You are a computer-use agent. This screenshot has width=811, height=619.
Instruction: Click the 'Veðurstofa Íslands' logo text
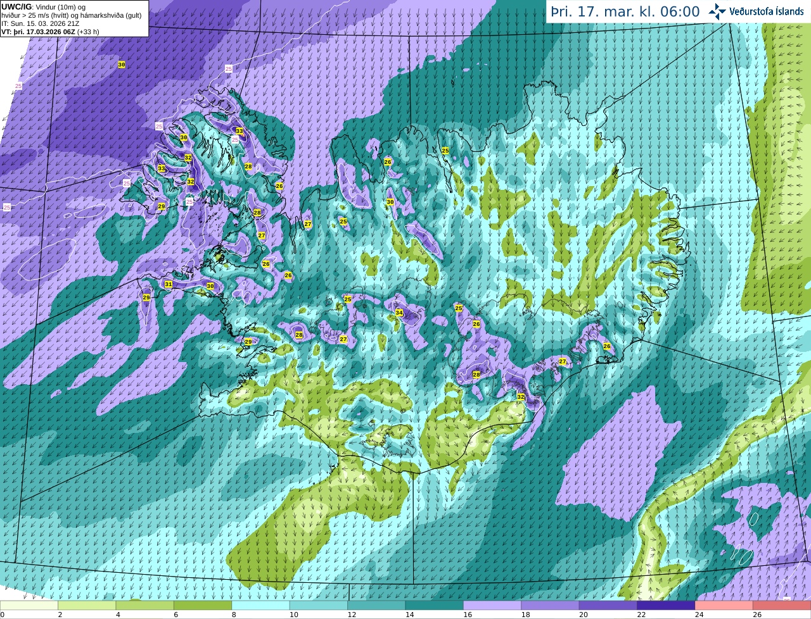(766, 11)
